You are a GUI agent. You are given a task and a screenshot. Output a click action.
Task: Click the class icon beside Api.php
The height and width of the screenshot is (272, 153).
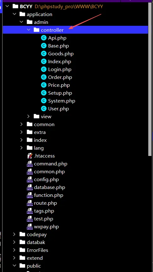click(x=44, y=38)
